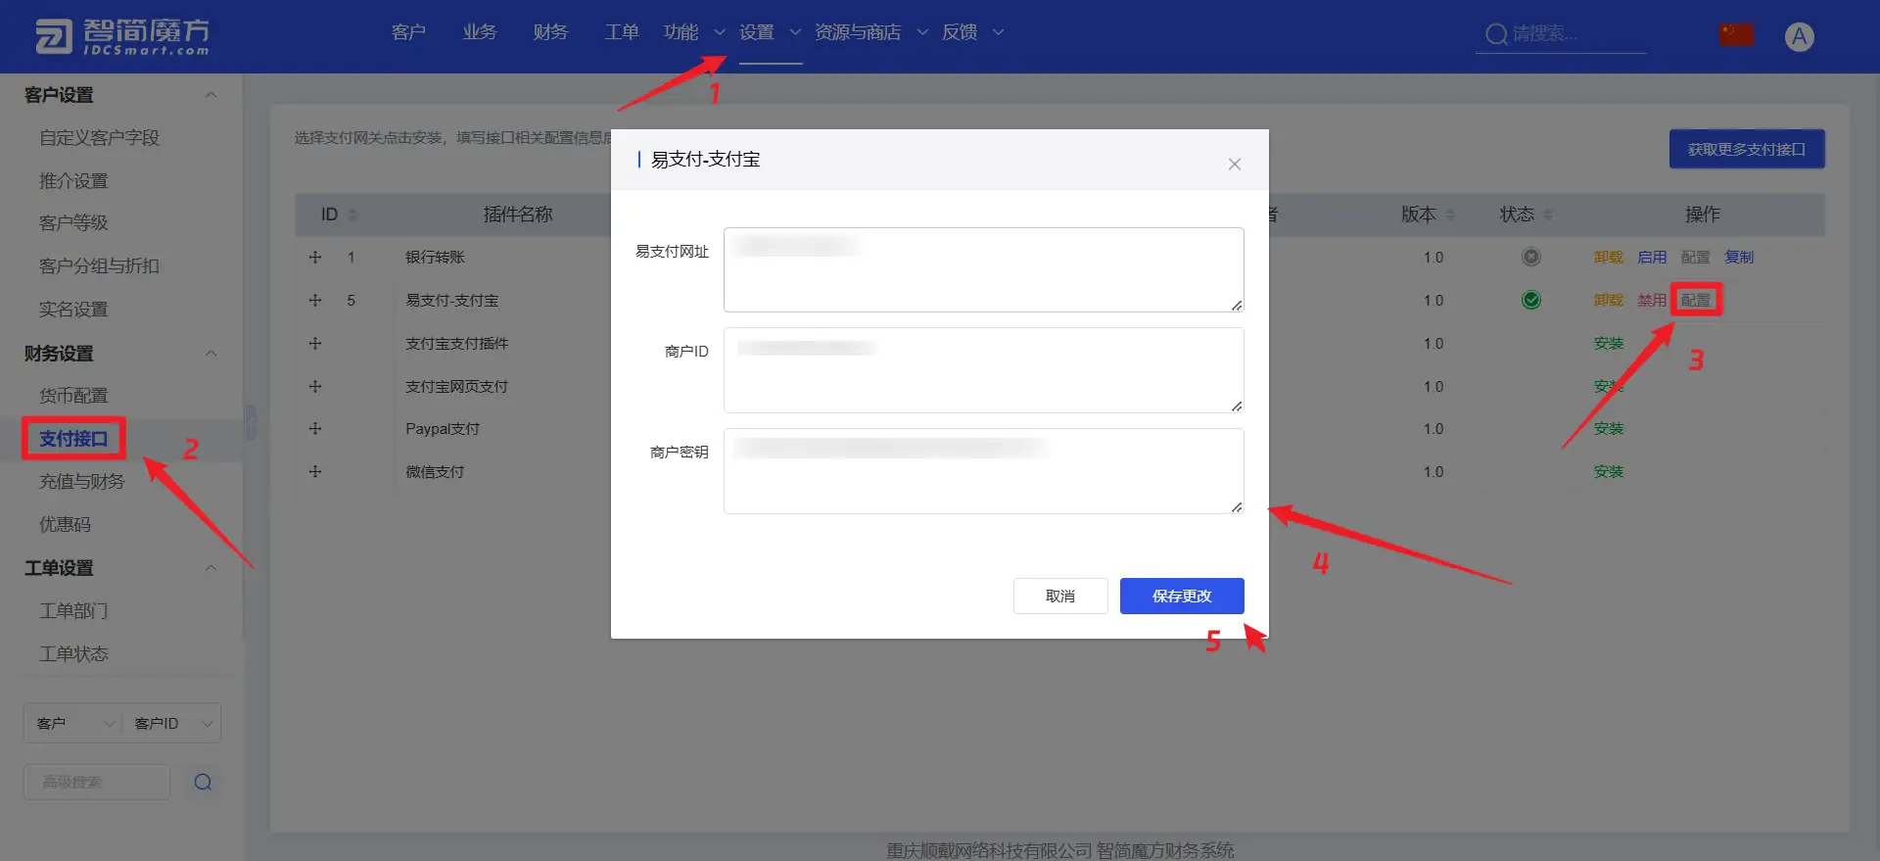
Task: Open 实名设置 sidebar item
Action: (73, 310)
